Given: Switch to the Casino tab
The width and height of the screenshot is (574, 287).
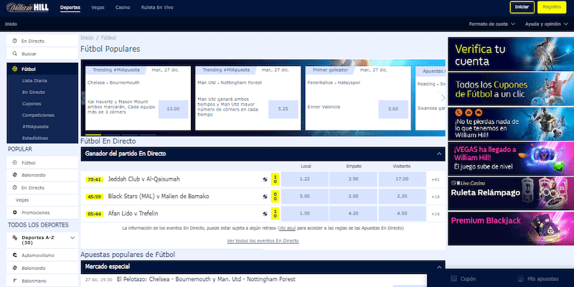Looking at the screenshot, I should coord(123,7).
